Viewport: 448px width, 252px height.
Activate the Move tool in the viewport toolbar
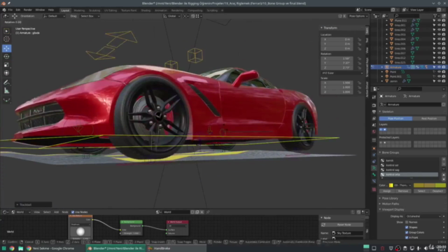[6, 48]
